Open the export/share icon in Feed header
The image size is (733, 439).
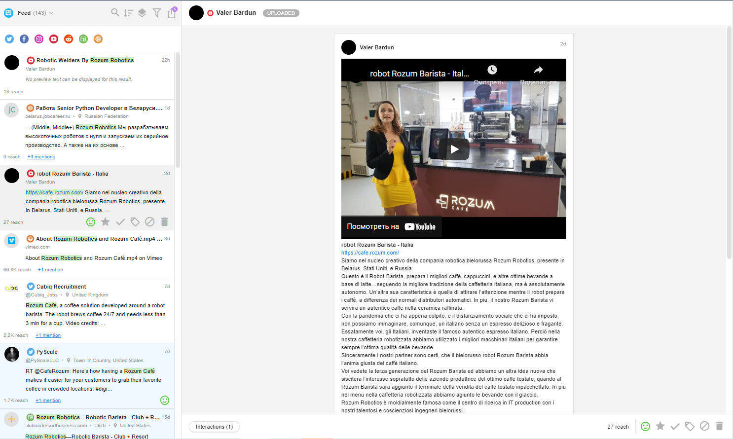[x=172, y=12]
